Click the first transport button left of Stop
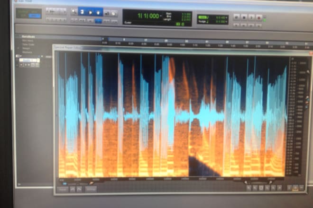This screenshot has height=208, width=313. pos(237,17)
